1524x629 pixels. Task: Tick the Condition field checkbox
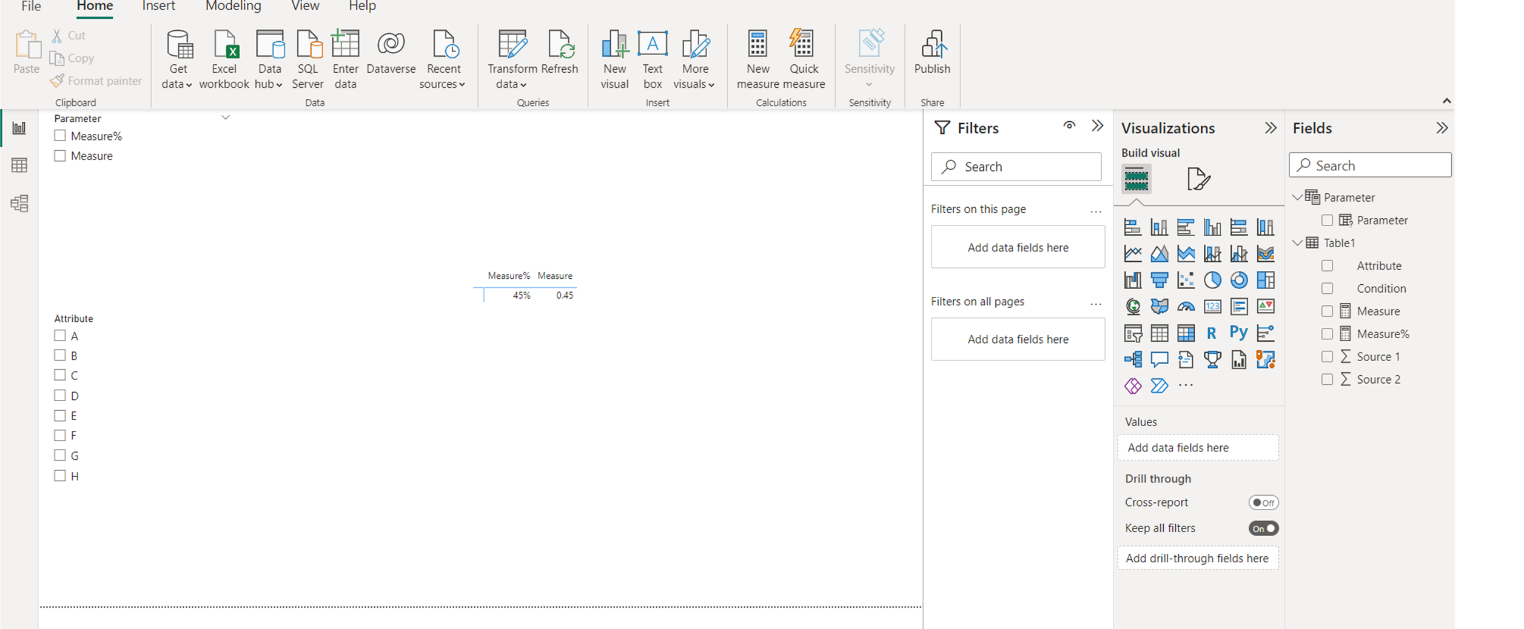pyautogui.click(x=1327, y=288)
